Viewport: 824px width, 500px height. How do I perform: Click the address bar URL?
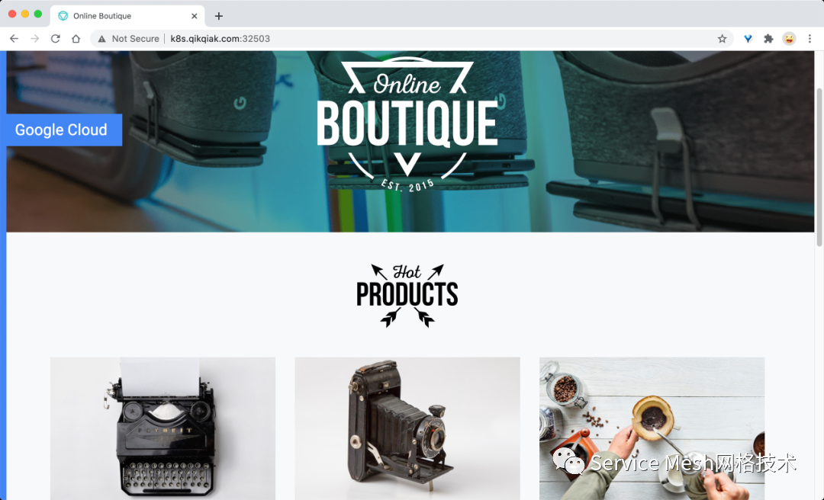point(220,38)
